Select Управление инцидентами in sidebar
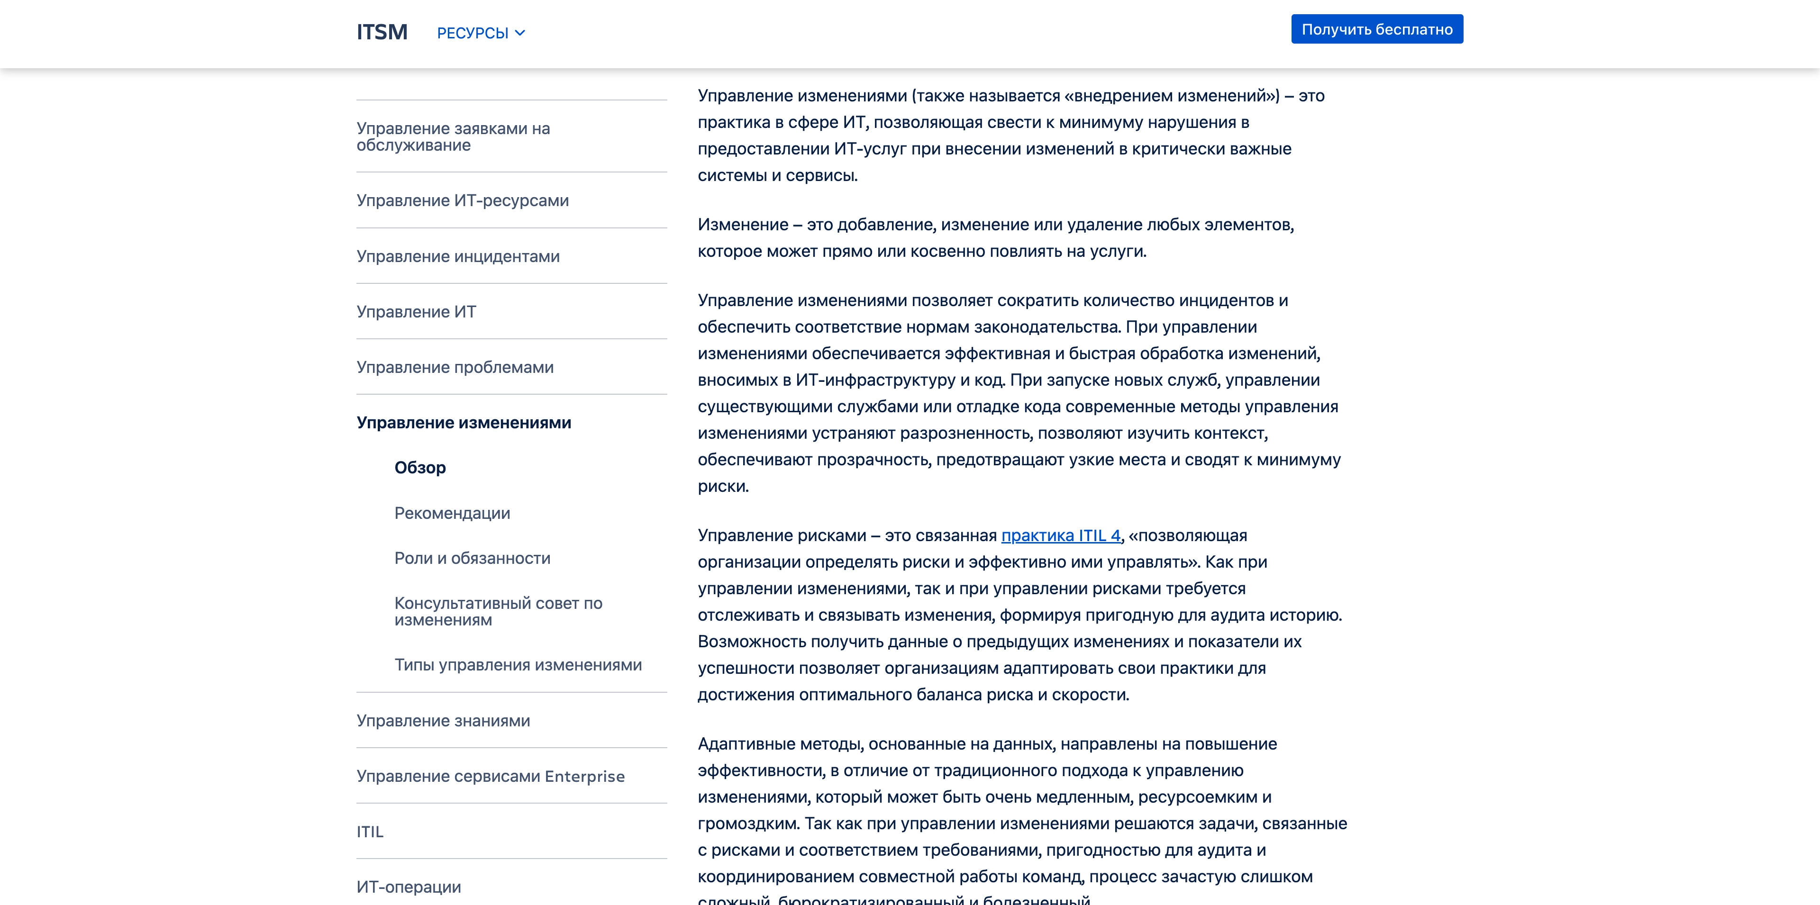This screenshot has width=1820, height=905. point(458,256)
